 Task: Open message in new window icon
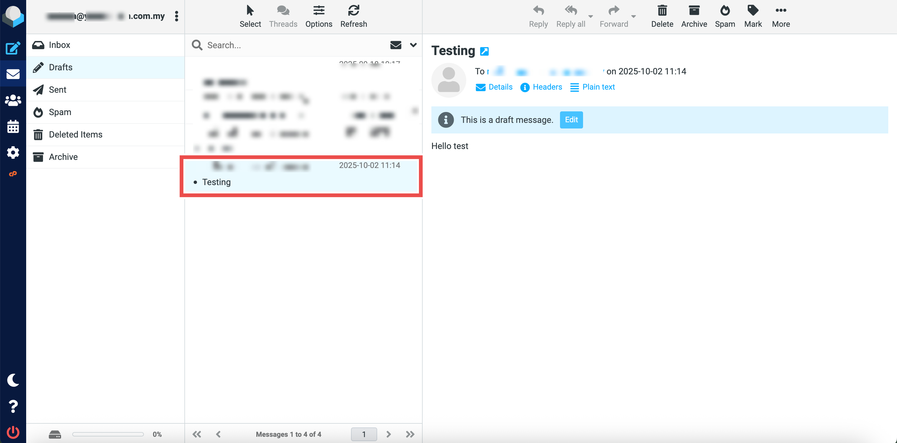[484, 51]
